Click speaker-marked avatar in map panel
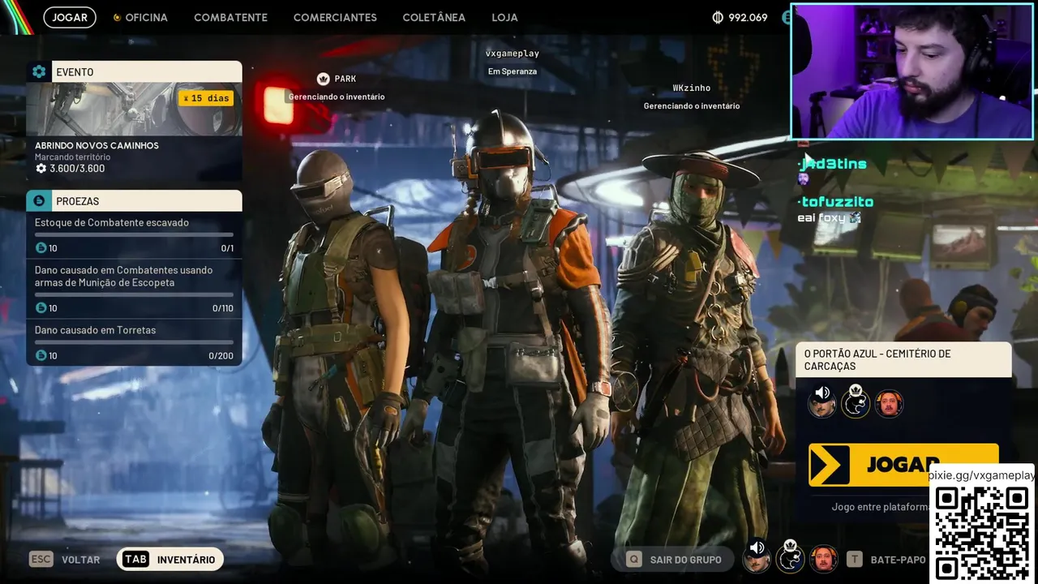 (822, 401)
